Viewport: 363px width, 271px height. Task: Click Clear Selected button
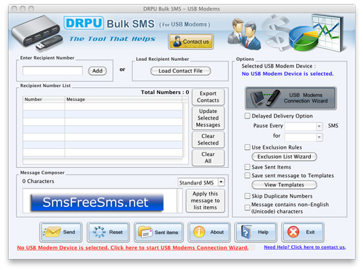pyautogui.click(x=208, y=139)
